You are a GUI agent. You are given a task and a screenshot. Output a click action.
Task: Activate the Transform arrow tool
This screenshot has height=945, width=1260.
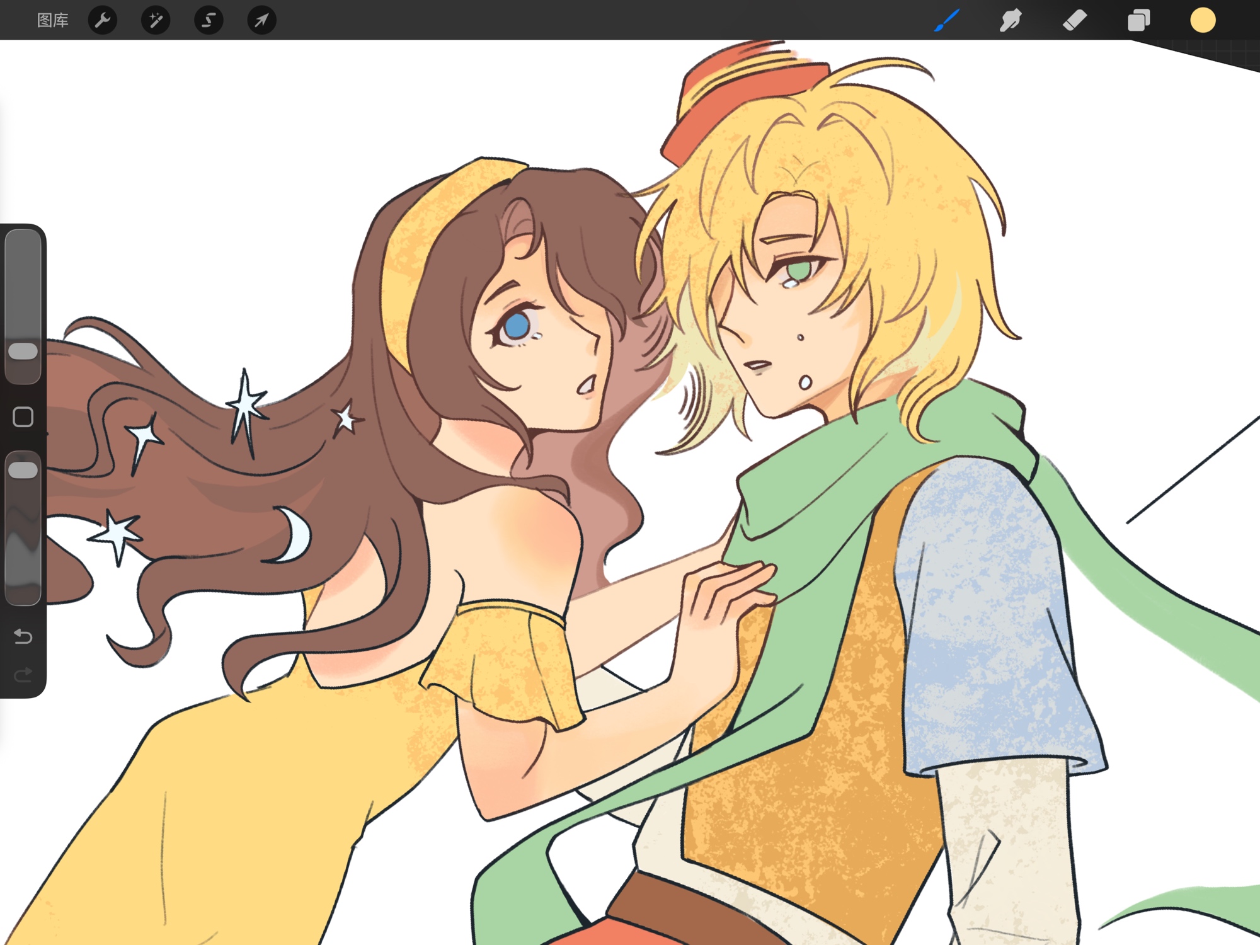click(x=261, y=20)
